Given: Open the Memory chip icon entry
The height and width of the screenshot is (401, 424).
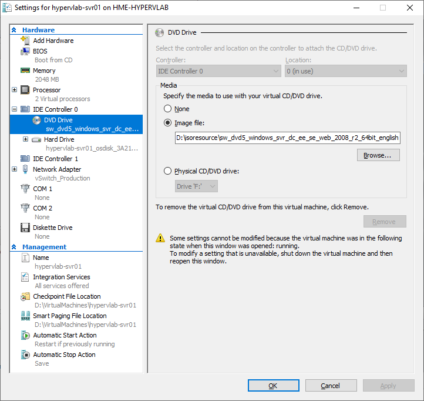Looking at the screenshot, I should point(25,71).
